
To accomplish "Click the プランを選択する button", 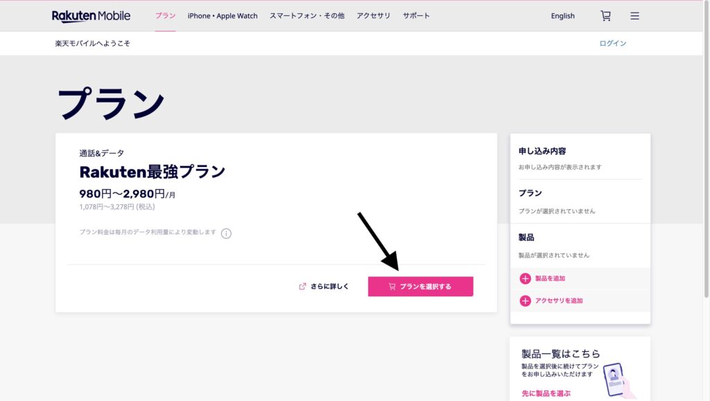I will pos(420,286).
